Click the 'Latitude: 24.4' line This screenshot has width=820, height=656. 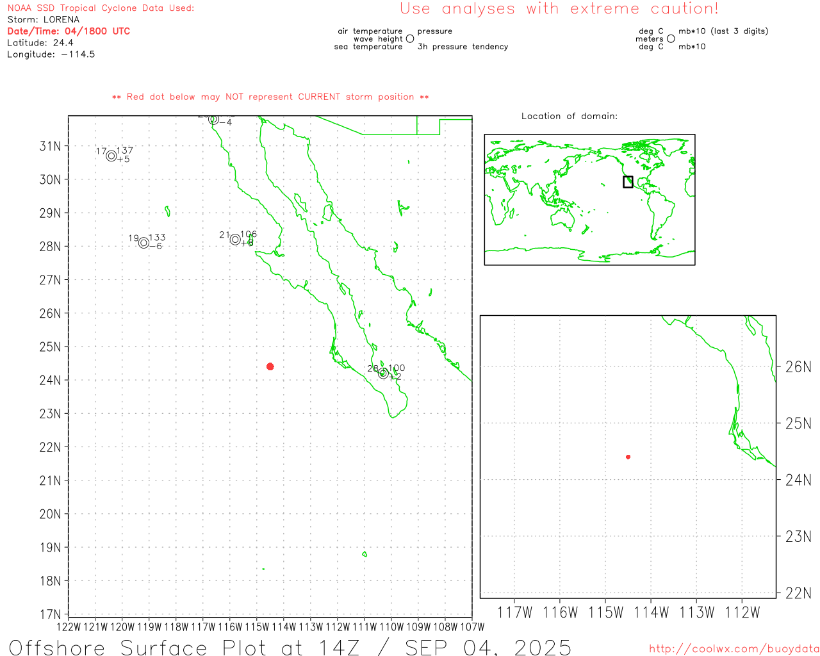click(40, 43)
